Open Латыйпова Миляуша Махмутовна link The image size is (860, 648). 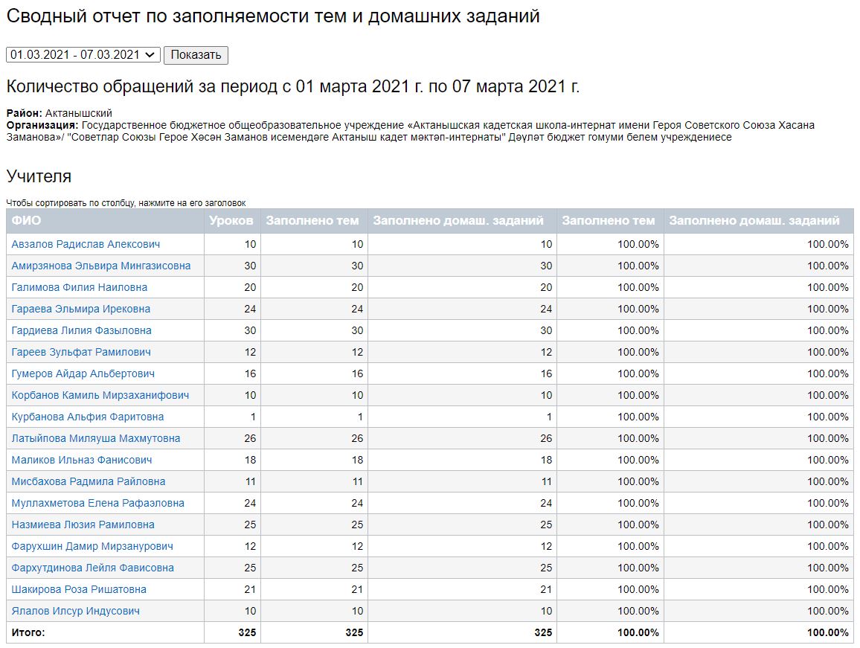pos(96,438)
